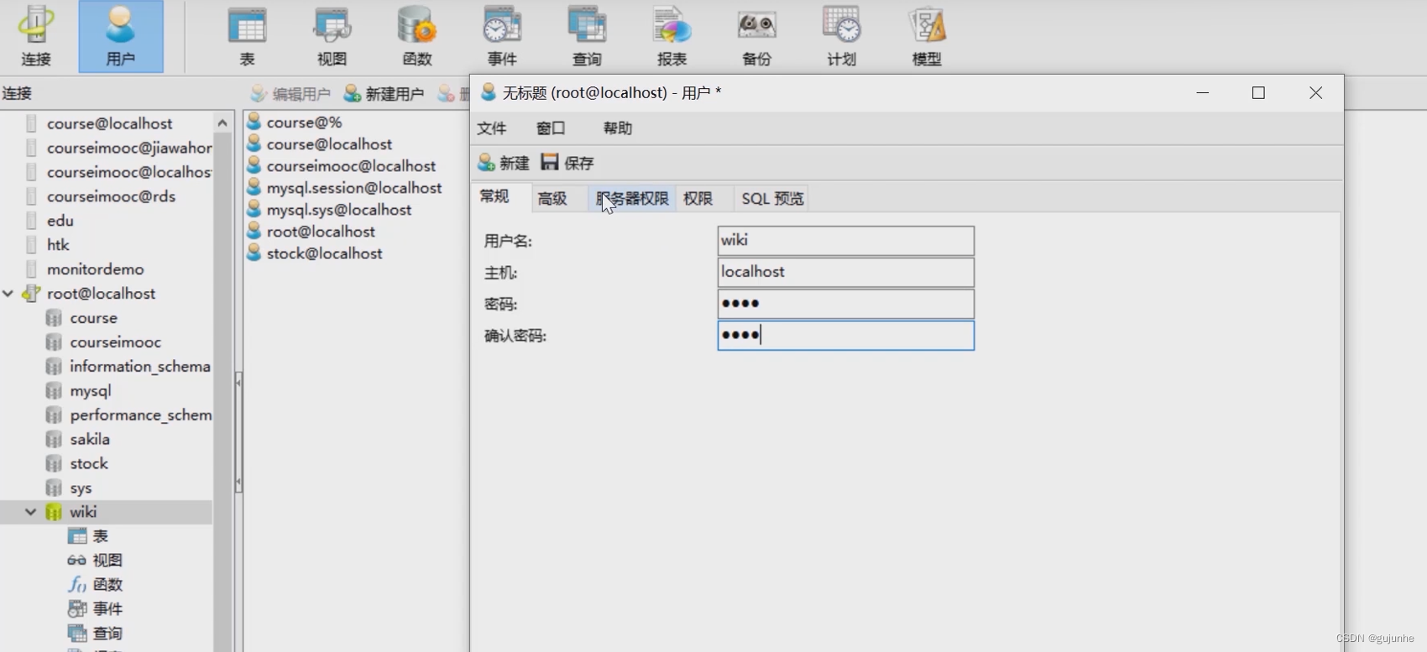Select user root@localhost in user list
1427x652 pixels.
[x=321, y=232]
